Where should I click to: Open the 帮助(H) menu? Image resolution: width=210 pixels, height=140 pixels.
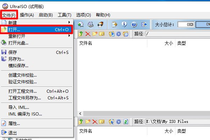pos(103,15)
